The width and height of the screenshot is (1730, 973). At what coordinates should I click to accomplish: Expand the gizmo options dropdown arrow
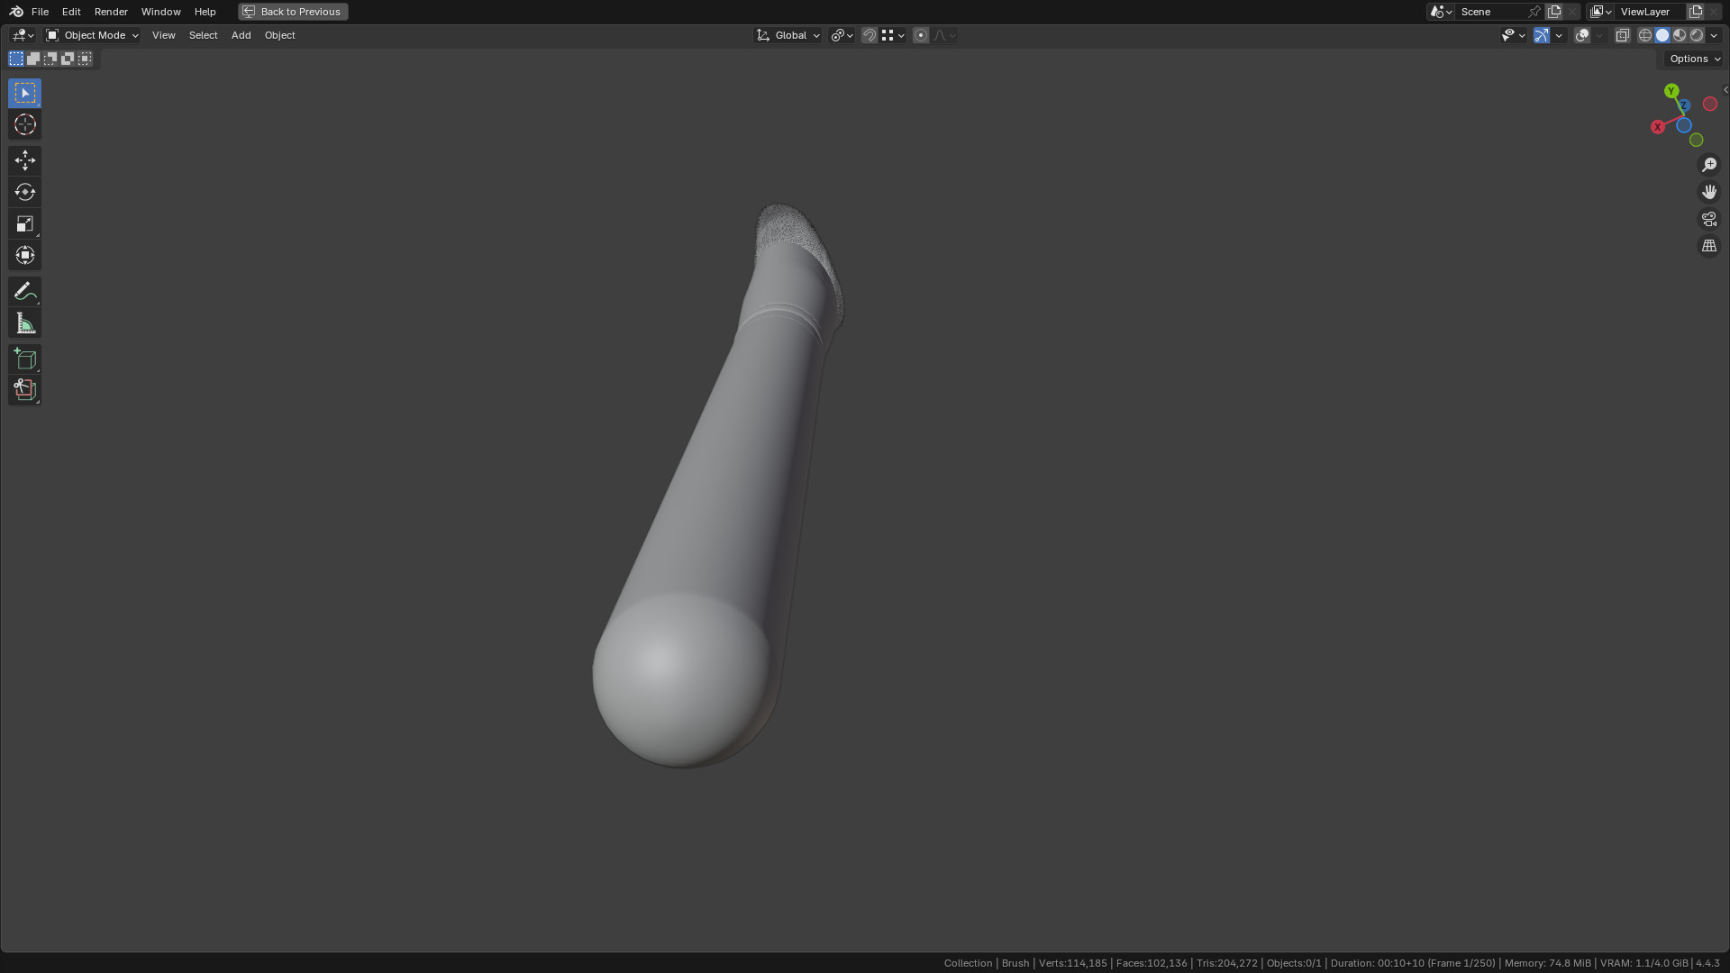(1559, 35)
